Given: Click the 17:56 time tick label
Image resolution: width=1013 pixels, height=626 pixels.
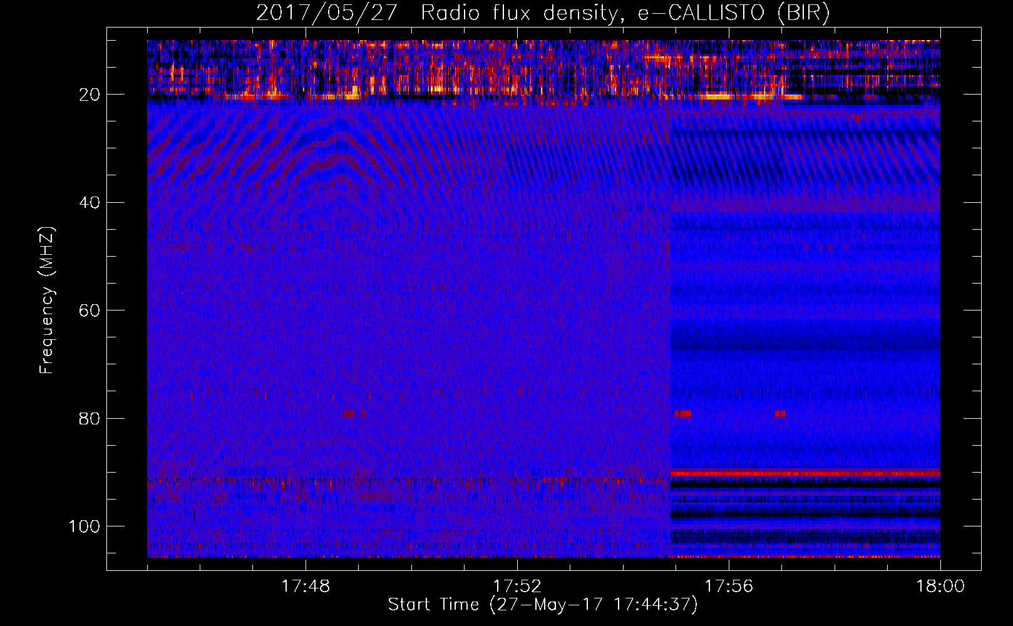Looking at the screenshot, I should [x=729, y=587].
